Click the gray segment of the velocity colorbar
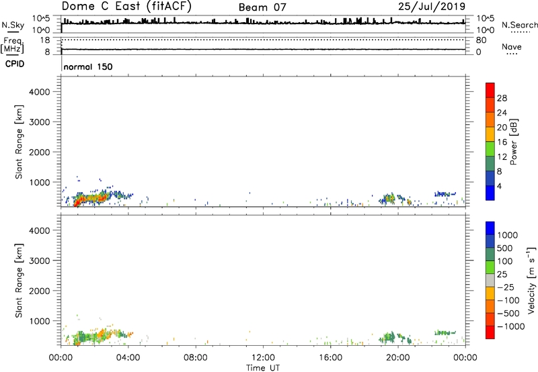Screen dimensions: 538x372 (490, 280)
